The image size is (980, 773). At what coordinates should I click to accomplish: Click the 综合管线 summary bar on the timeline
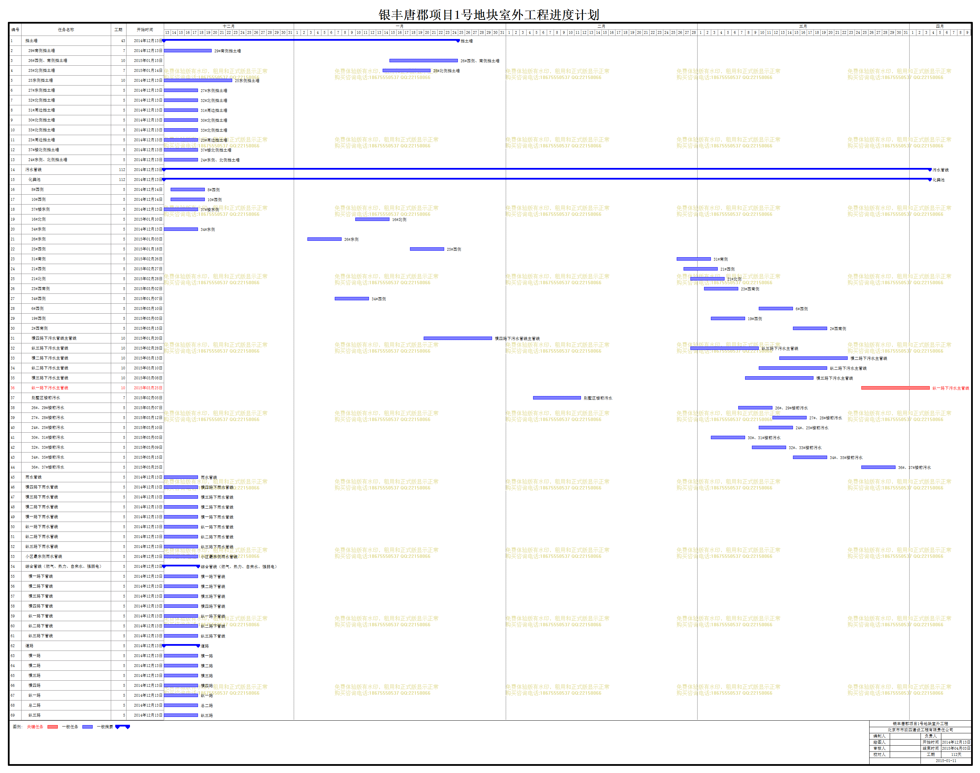click(x=181, y=566)
